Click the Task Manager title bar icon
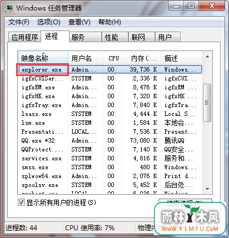The height and width of the screenshot is (238, 229). pyautogui.click(x=9, y=8)
